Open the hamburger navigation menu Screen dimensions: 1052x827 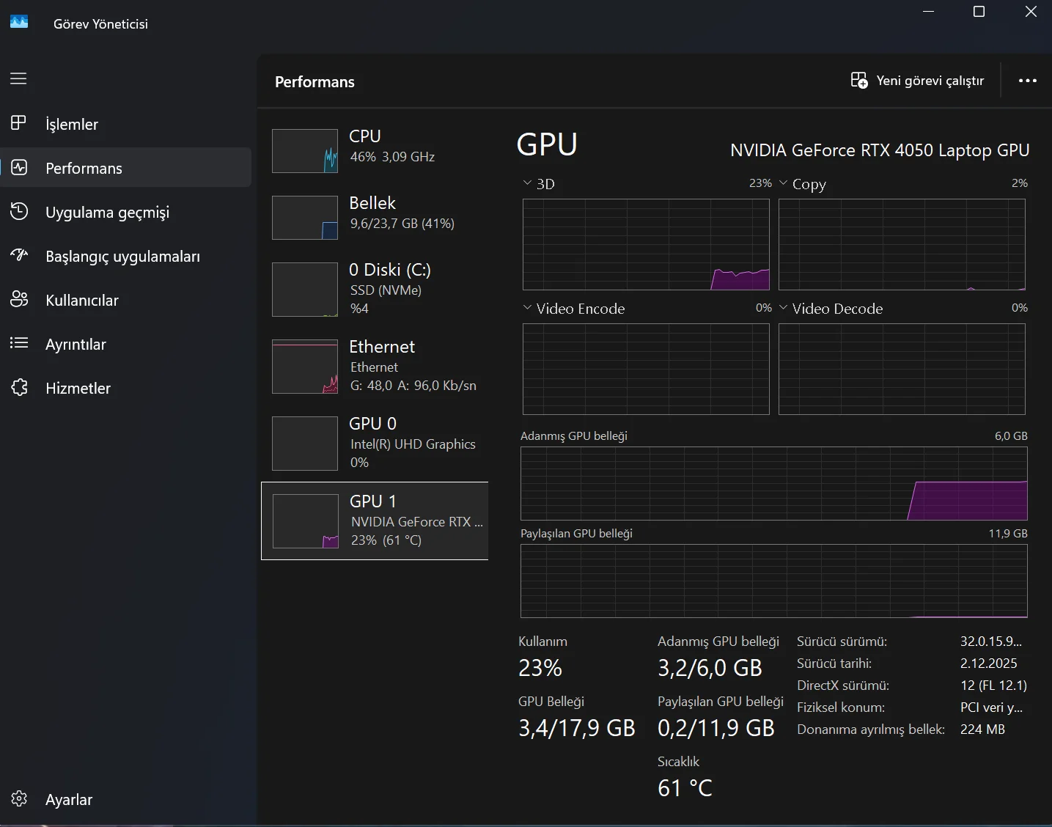18,78
